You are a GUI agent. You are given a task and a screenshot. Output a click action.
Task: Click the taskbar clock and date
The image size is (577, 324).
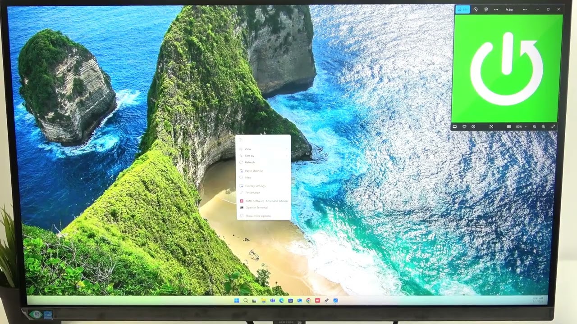click(x=538, y=300)
